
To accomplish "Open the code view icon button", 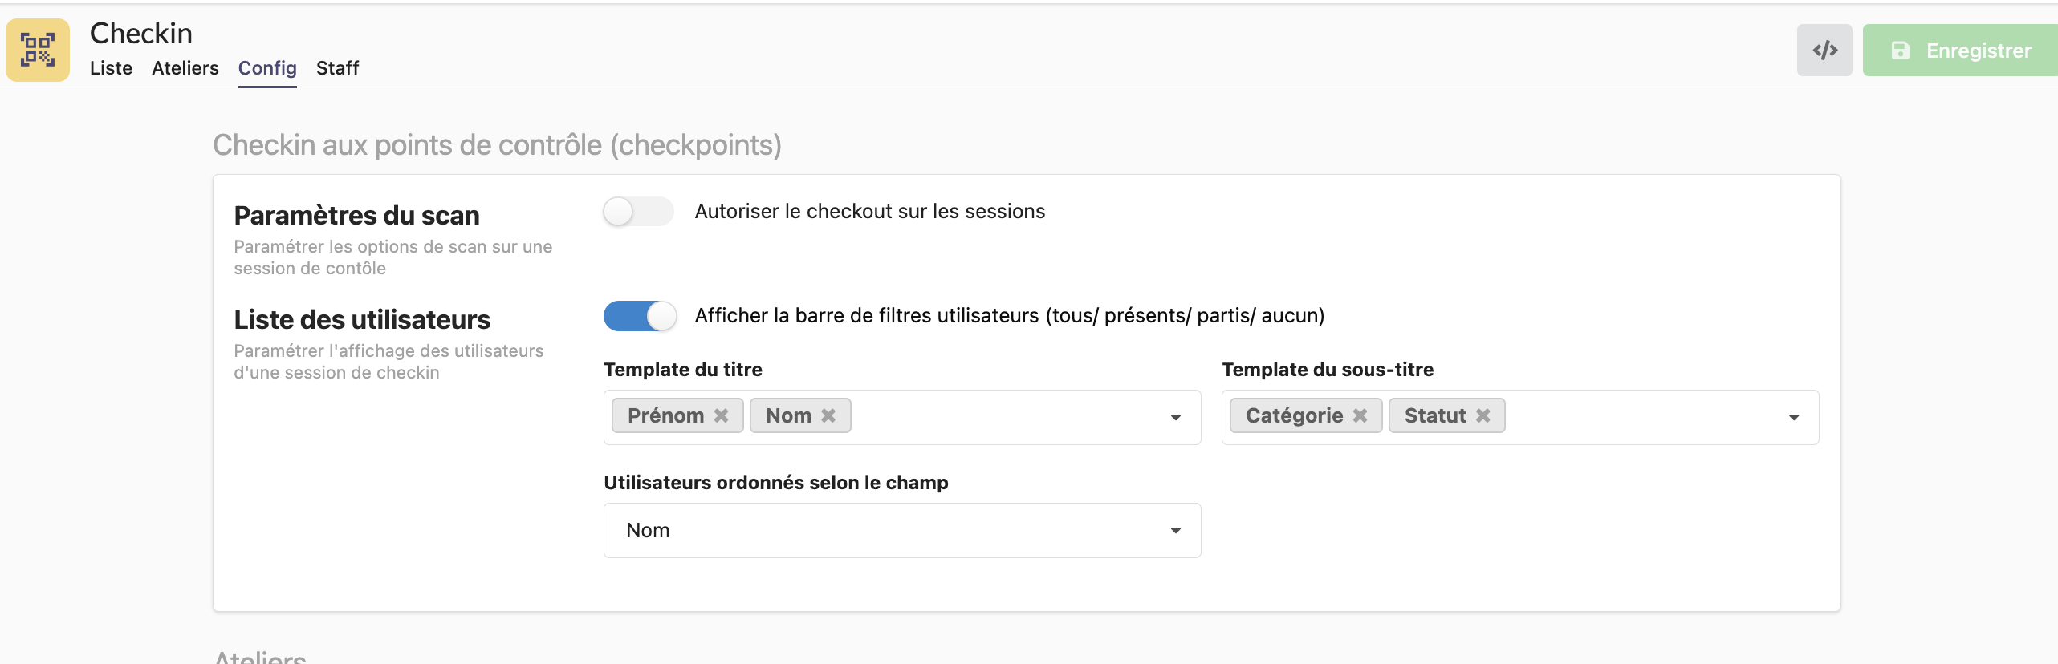I will (1824, 51).
